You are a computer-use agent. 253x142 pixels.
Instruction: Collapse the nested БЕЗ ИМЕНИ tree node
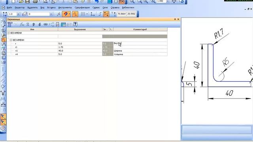click(11, 40)
